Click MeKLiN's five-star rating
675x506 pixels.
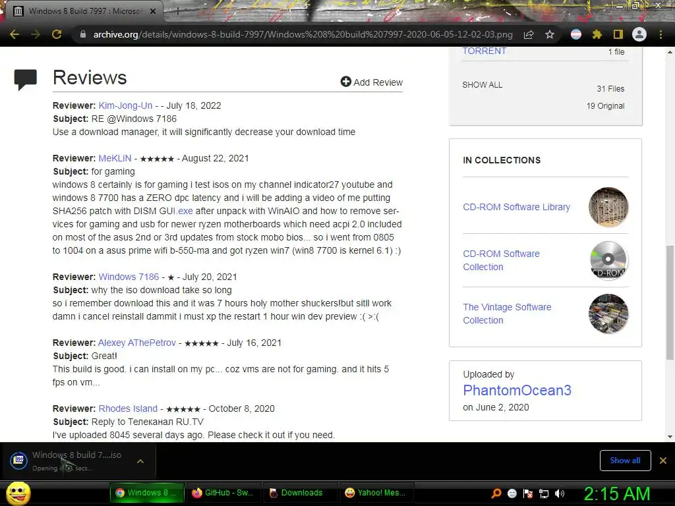point(157,159)
